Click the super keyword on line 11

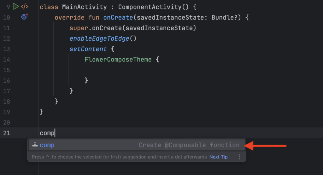(x=79, y=28)
